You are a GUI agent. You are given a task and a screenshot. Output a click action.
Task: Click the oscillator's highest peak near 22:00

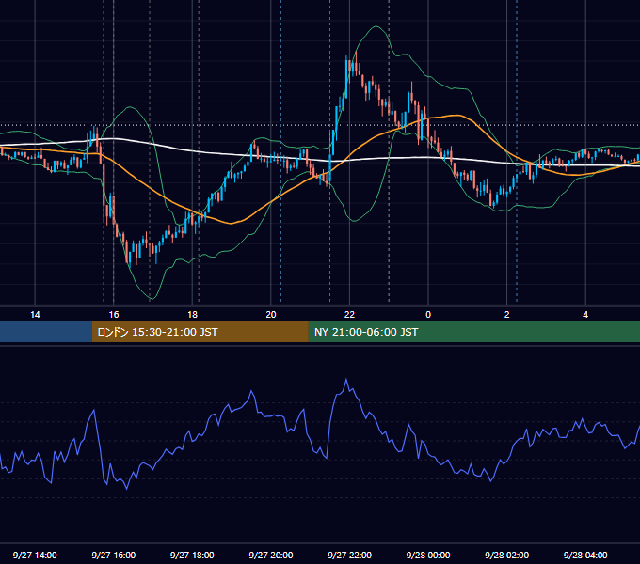click(x=346, y=380)
